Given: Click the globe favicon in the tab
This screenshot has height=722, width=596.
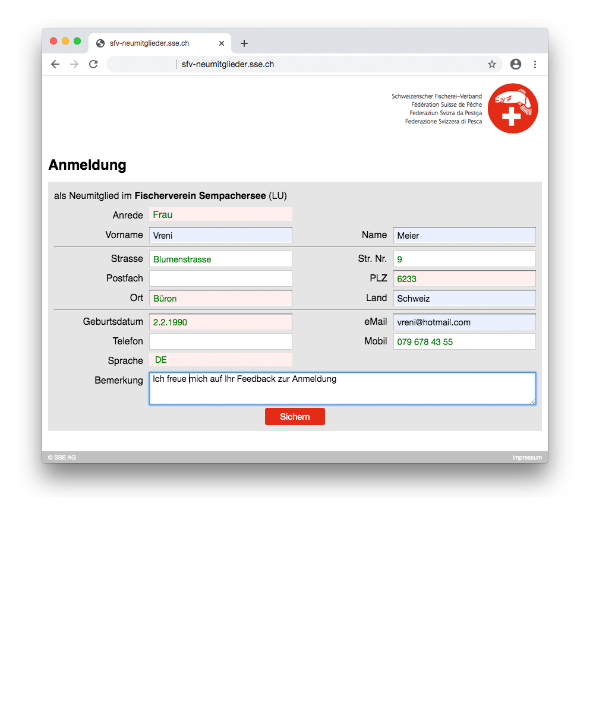Looking at the screenshot, I should coord(100,43).
